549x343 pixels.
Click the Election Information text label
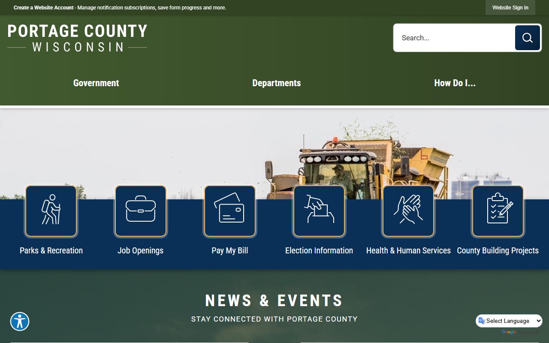point(319,250)
